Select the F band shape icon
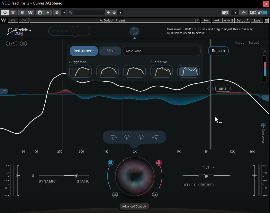This screenshot has height=213, width=270. [x=127, y=137]
